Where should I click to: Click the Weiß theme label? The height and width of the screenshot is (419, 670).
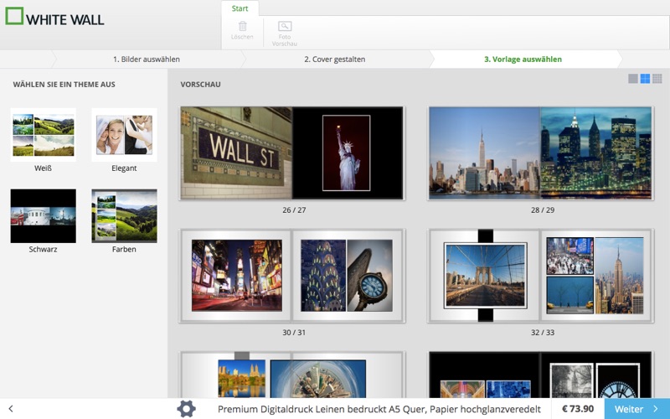(44, 168)
